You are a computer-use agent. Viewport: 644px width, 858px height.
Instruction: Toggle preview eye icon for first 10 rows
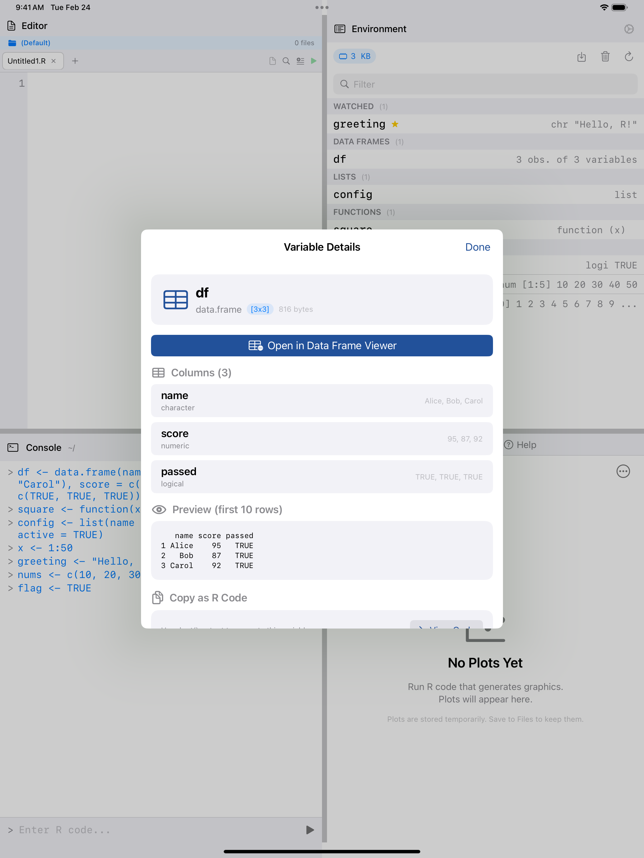159,510
